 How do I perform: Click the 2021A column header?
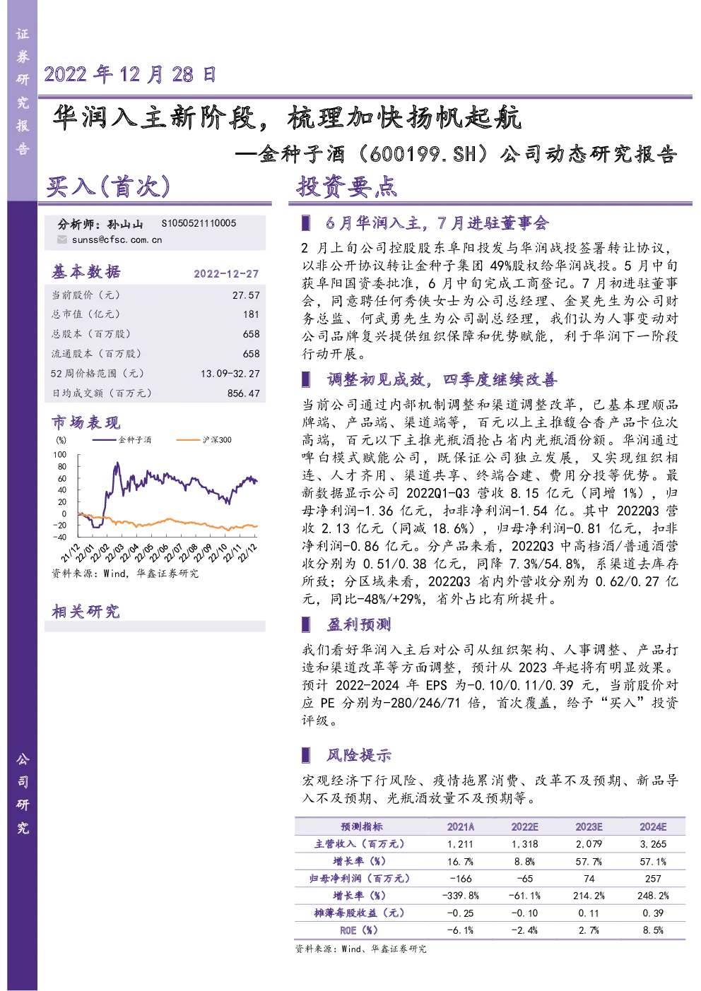[461, 826]
